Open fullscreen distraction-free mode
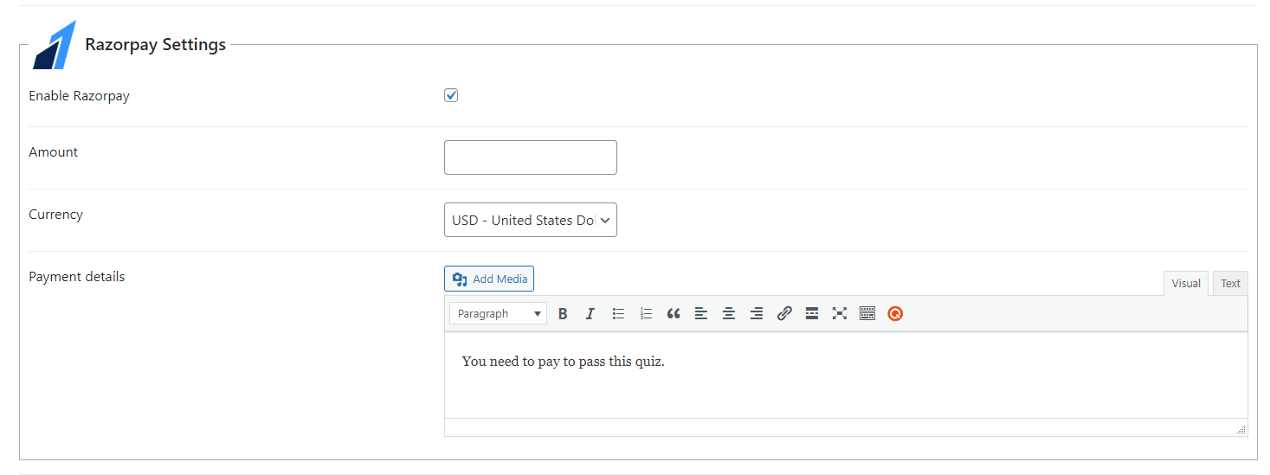Viewport: 1270px width, 475px height. 840,313
